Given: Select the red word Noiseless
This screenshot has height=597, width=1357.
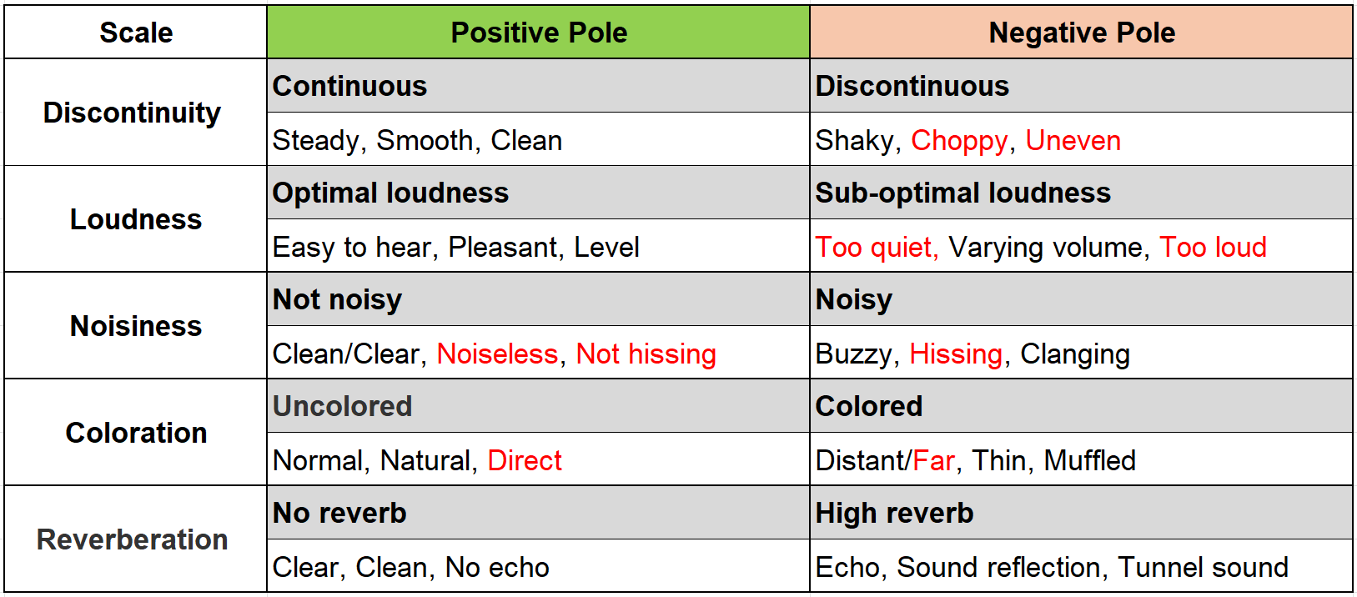Looking at the screenshot, I should 497,354.
